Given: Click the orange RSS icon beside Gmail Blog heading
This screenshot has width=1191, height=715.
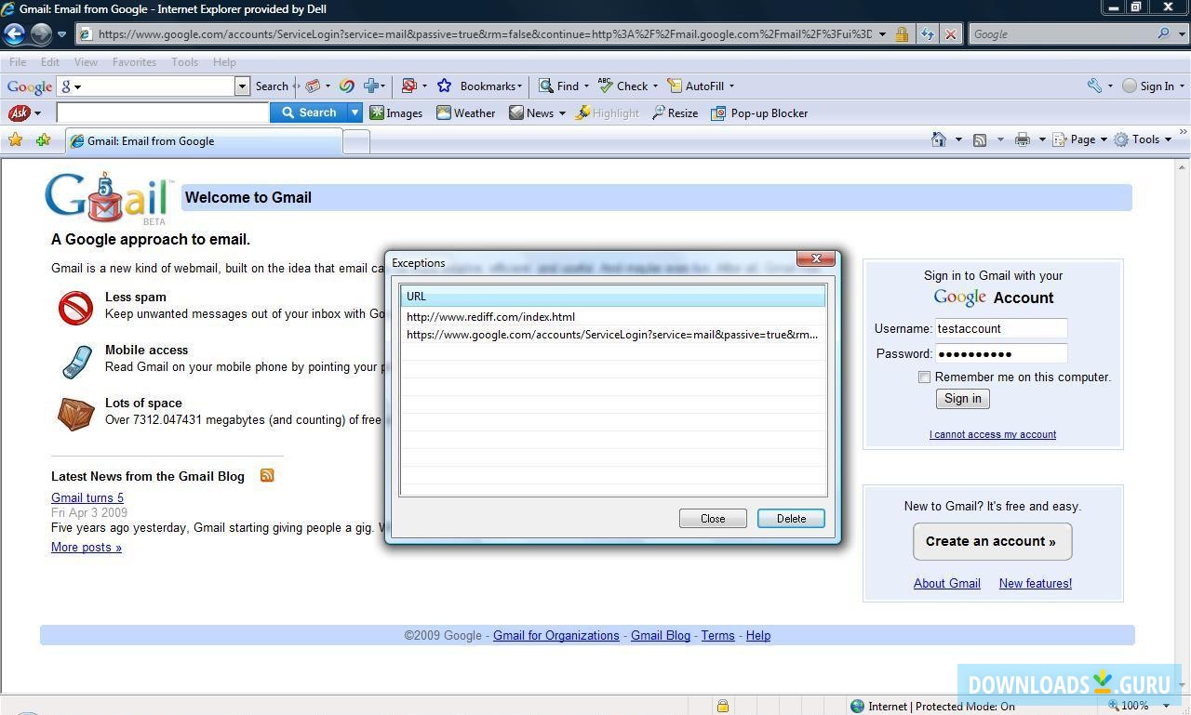Looking at the screenshot, I should (x=267, y=475).
